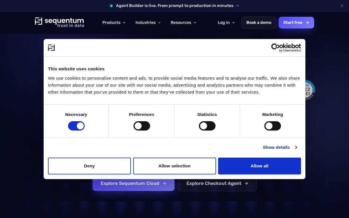The image size is (349, 218).
Task: Toggle the Necessary cookies switch
Action: [x=76, y=126]
